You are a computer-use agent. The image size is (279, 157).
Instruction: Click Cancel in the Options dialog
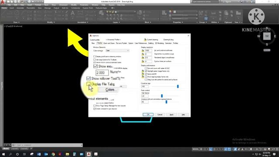[x=160, y=114]
